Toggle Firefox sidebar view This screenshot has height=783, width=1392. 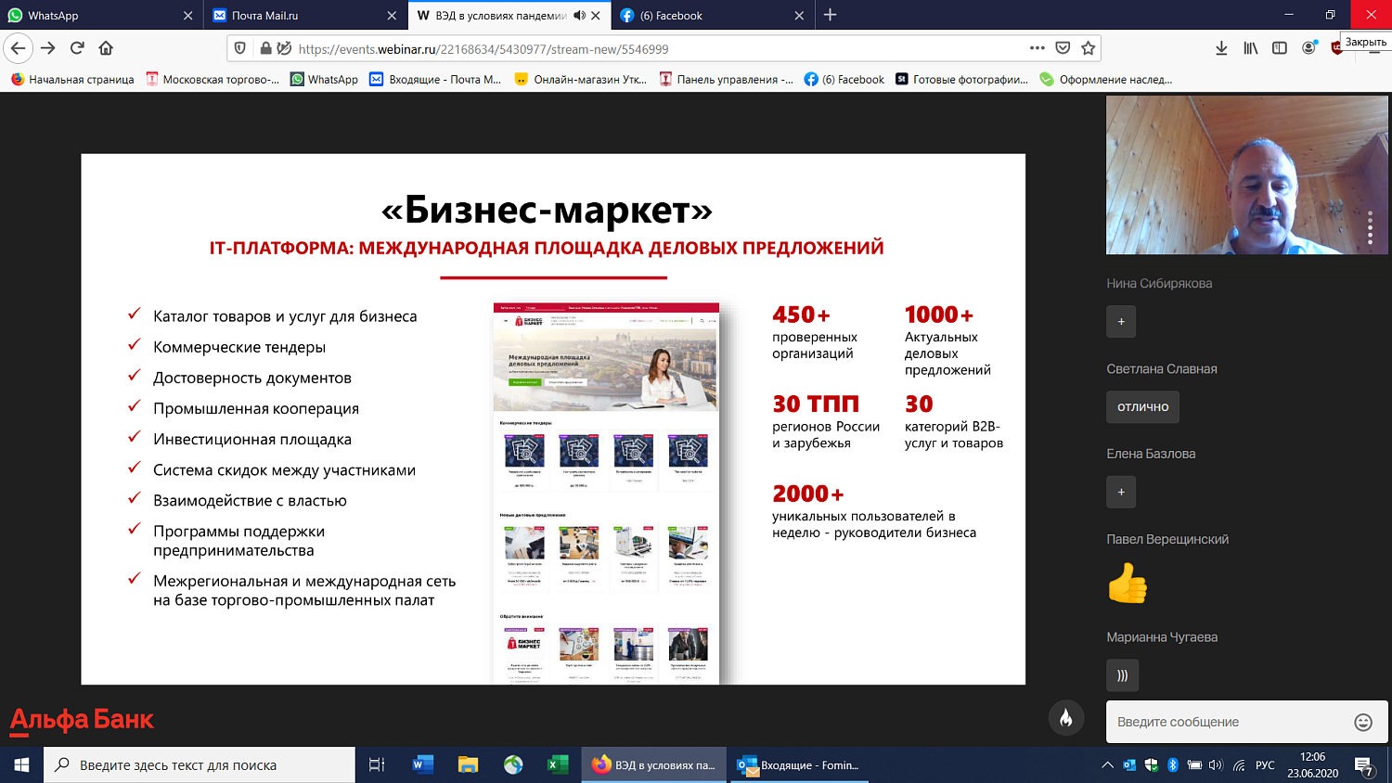(x=1280, y=48)
